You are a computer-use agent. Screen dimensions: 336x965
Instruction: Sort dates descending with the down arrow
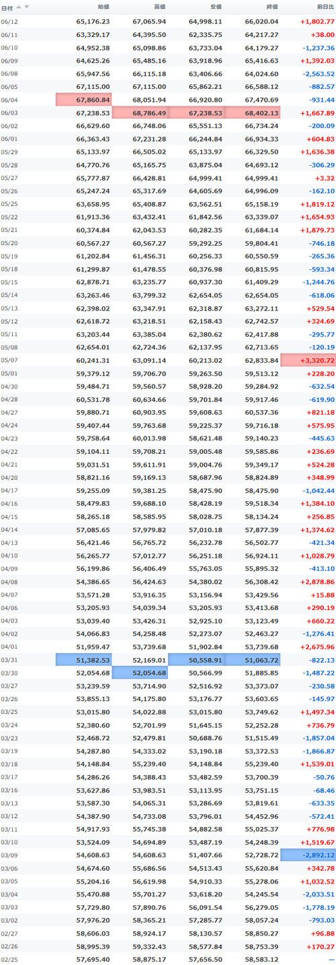(x=27, y=7)
